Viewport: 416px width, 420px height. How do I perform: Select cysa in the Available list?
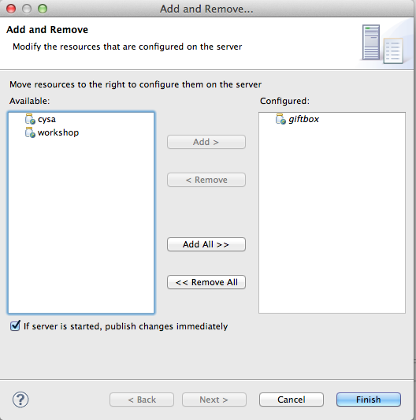(x=46, y=119)
